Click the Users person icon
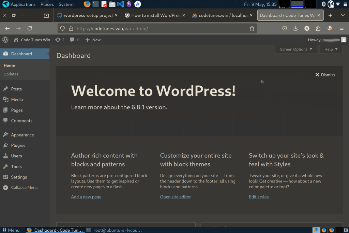The width and height of the screenshot is (349, 233). point(5,156)
